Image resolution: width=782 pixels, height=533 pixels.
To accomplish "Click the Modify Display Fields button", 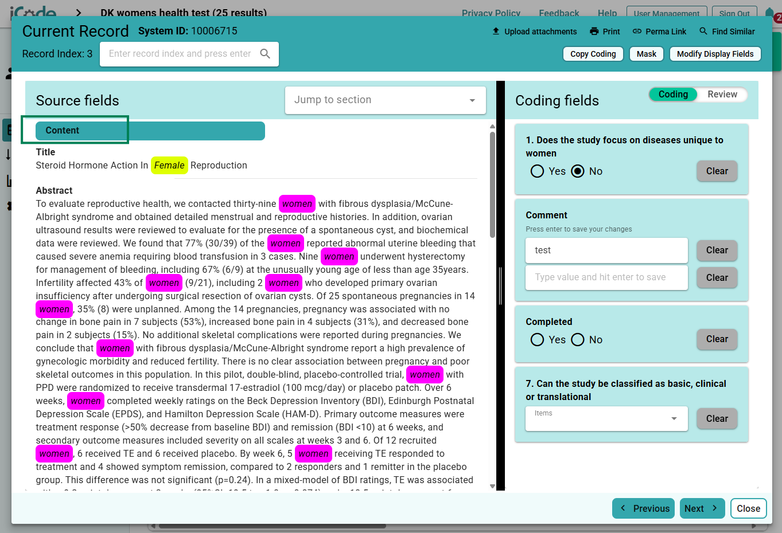I will pos(715,54).
